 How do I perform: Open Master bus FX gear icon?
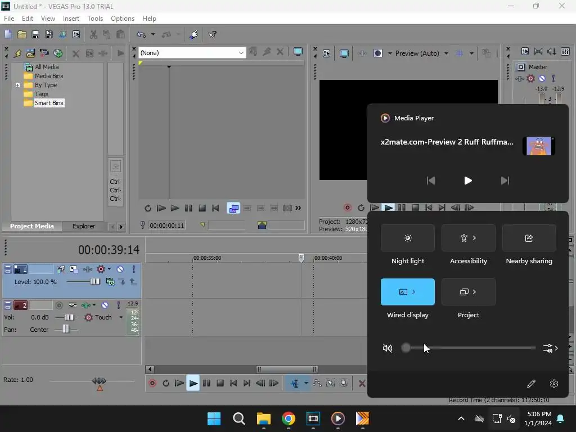[531, 78]
